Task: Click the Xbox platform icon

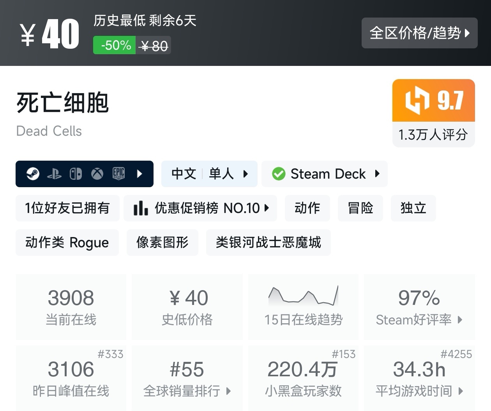Action: [97, 174]
